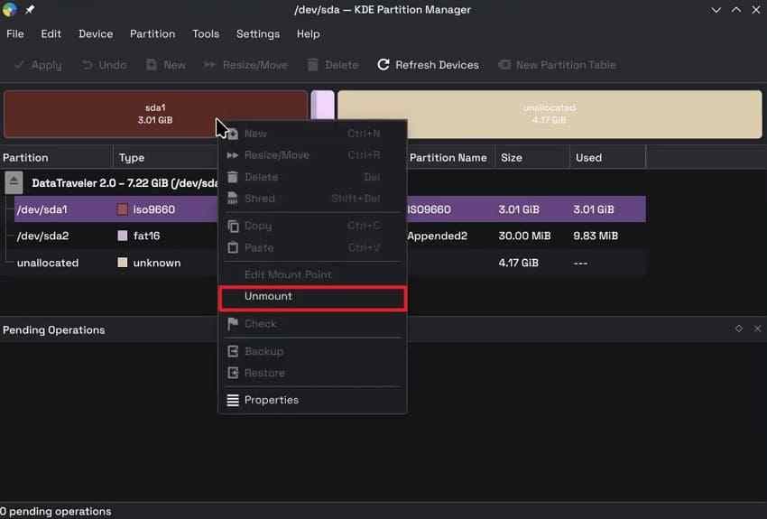
Task: Float the Pending Operations panel
Action: tap(739, 329)
